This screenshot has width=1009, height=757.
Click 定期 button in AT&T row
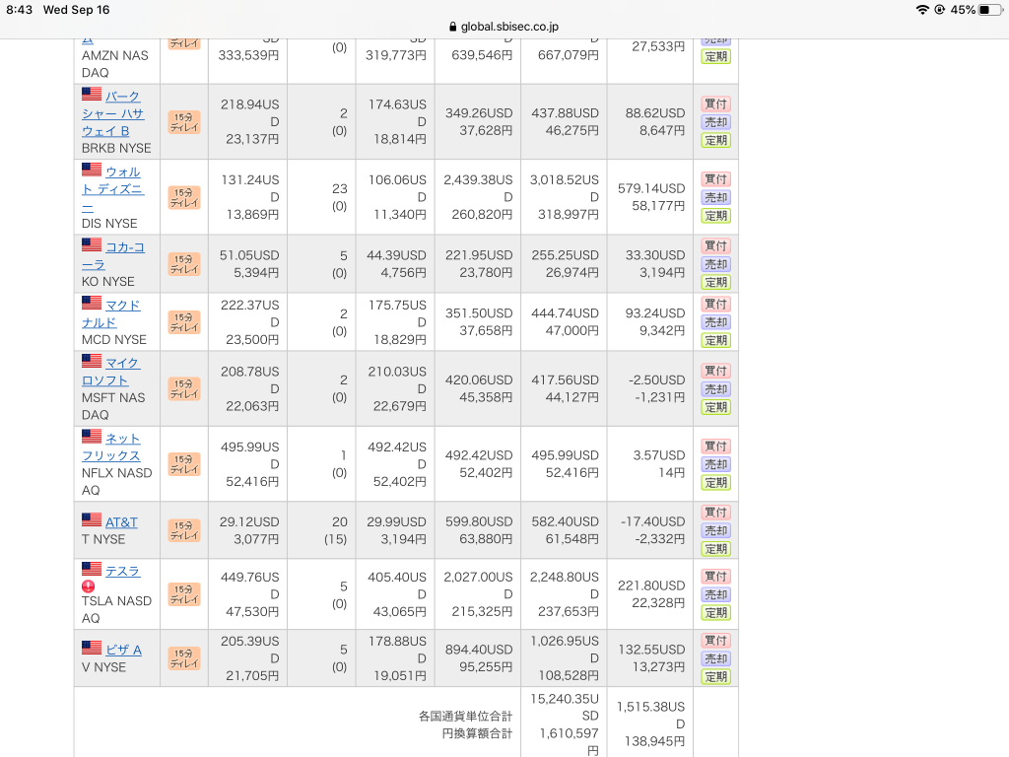715,549
